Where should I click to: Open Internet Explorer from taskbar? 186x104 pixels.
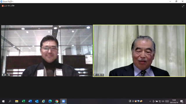coord(43,101)
